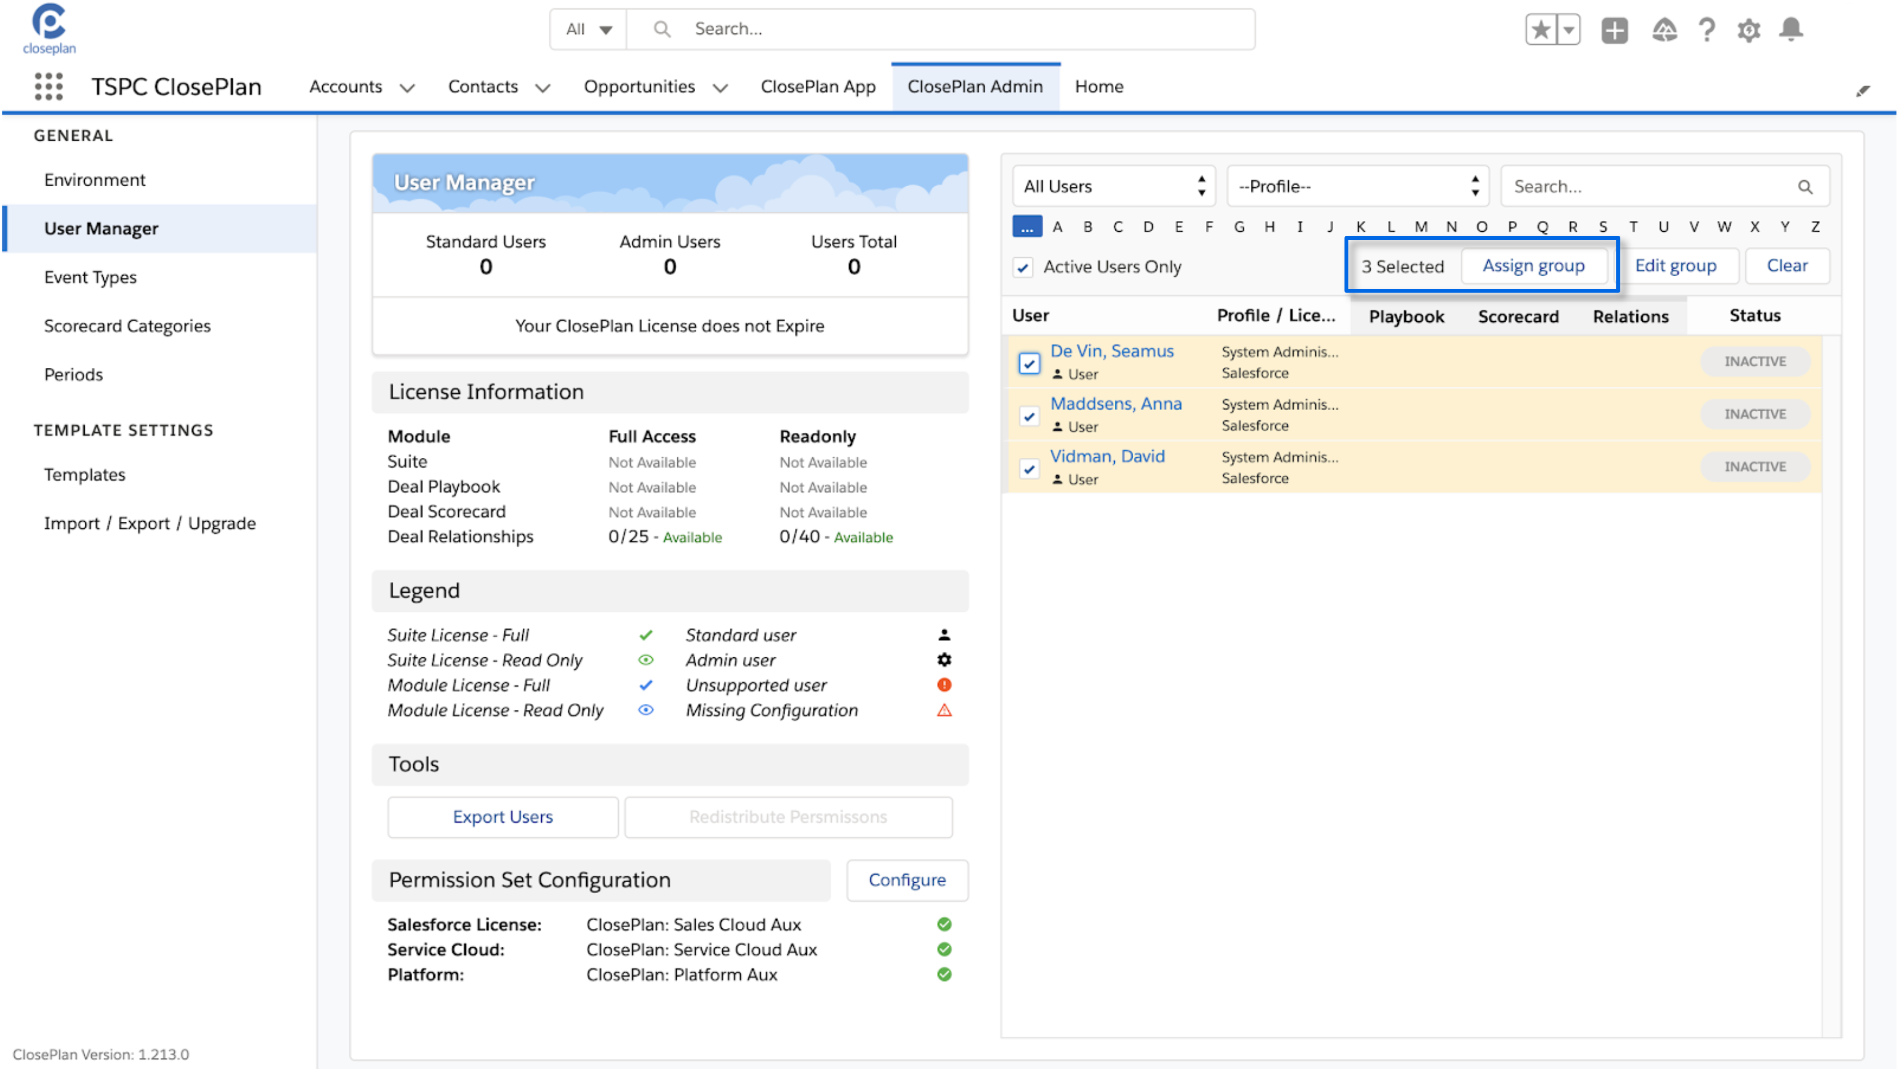Open the --Profile-- dropdown
This screenshot has width=1901, height=1069.
coord(1357,186)
